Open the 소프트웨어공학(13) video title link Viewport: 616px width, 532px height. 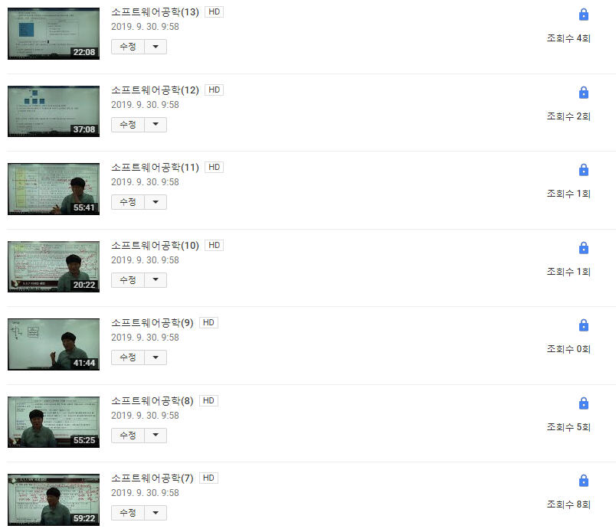click(x=156, y=12)
